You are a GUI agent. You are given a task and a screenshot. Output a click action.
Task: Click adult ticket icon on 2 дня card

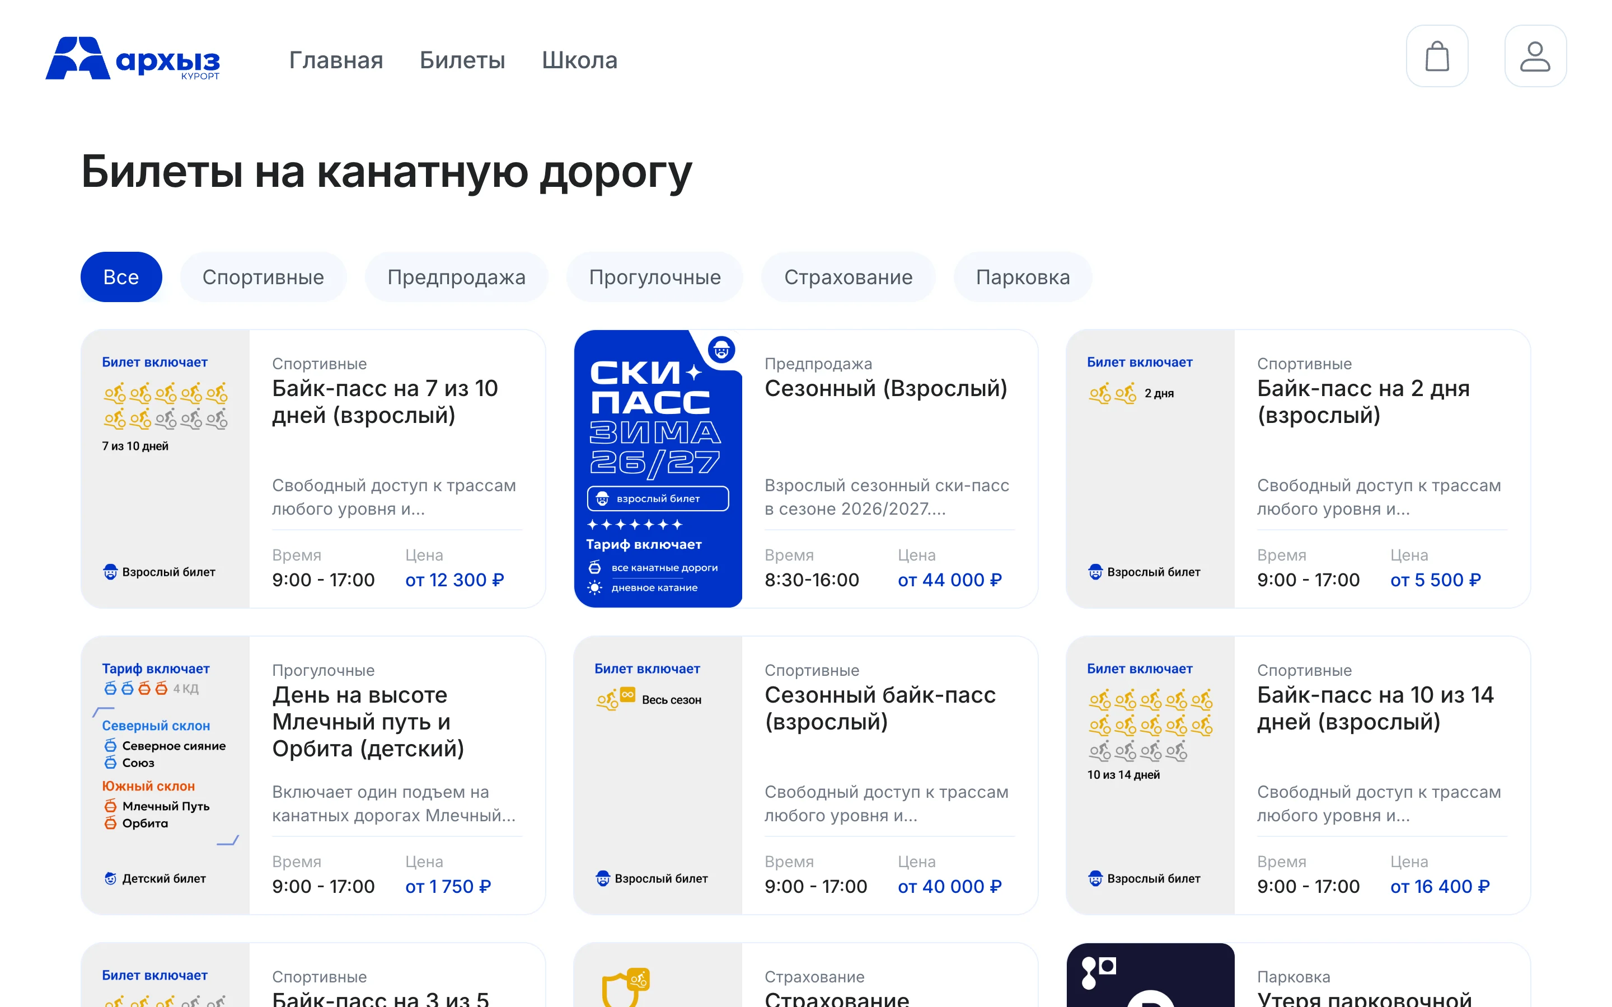(1096, 572)
